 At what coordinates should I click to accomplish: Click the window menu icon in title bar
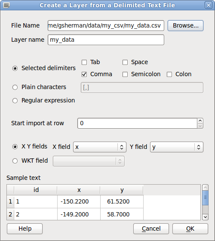click(x=6, y=5)
